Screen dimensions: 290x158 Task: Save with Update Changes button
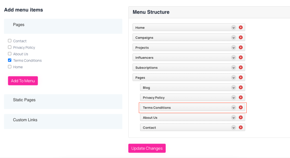147,148
